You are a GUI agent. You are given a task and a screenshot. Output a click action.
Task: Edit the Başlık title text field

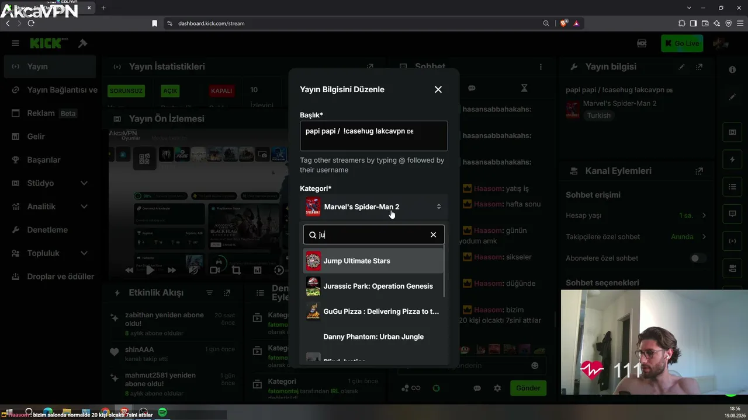373,136
